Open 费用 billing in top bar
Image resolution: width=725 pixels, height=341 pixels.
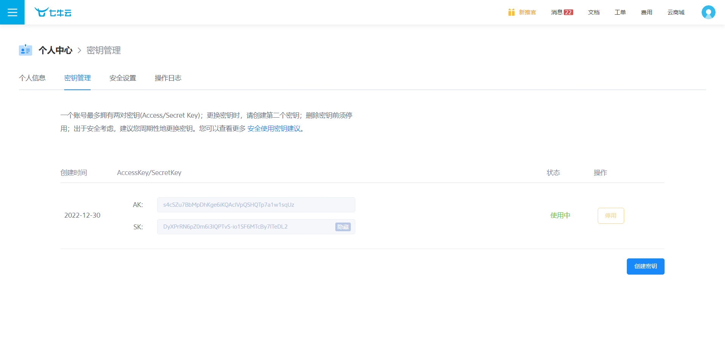pyautogui.click(x=646, y=12)
